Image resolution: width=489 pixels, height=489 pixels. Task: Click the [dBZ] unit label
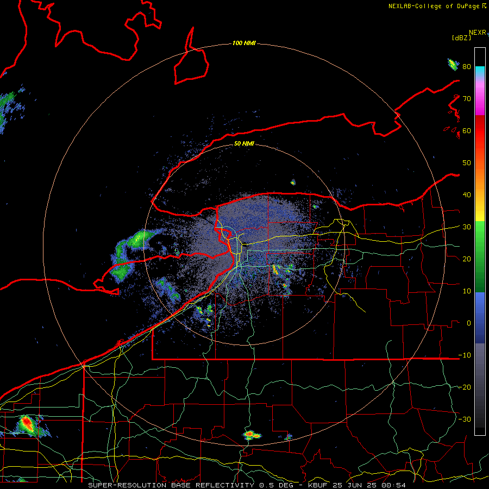tap(461, 37)
